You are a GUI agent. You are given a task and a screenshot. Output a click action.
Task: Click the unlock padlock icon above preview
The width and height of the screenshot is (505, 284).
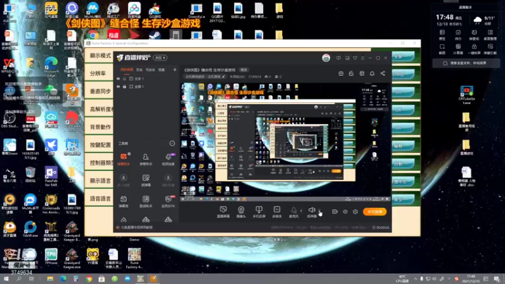coord(351,73)
